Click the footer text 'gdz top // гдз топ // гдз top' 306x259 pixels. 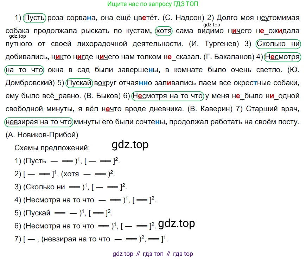point(153,254)
